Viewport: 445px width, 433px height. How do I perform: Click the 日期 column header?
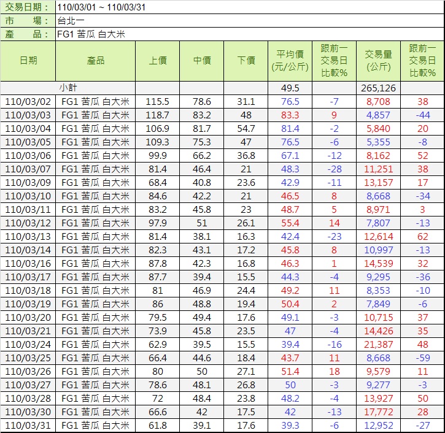pos(28,61)
